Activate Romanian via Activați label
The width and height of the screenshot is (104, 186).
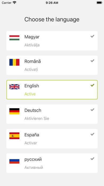[31, 69]
